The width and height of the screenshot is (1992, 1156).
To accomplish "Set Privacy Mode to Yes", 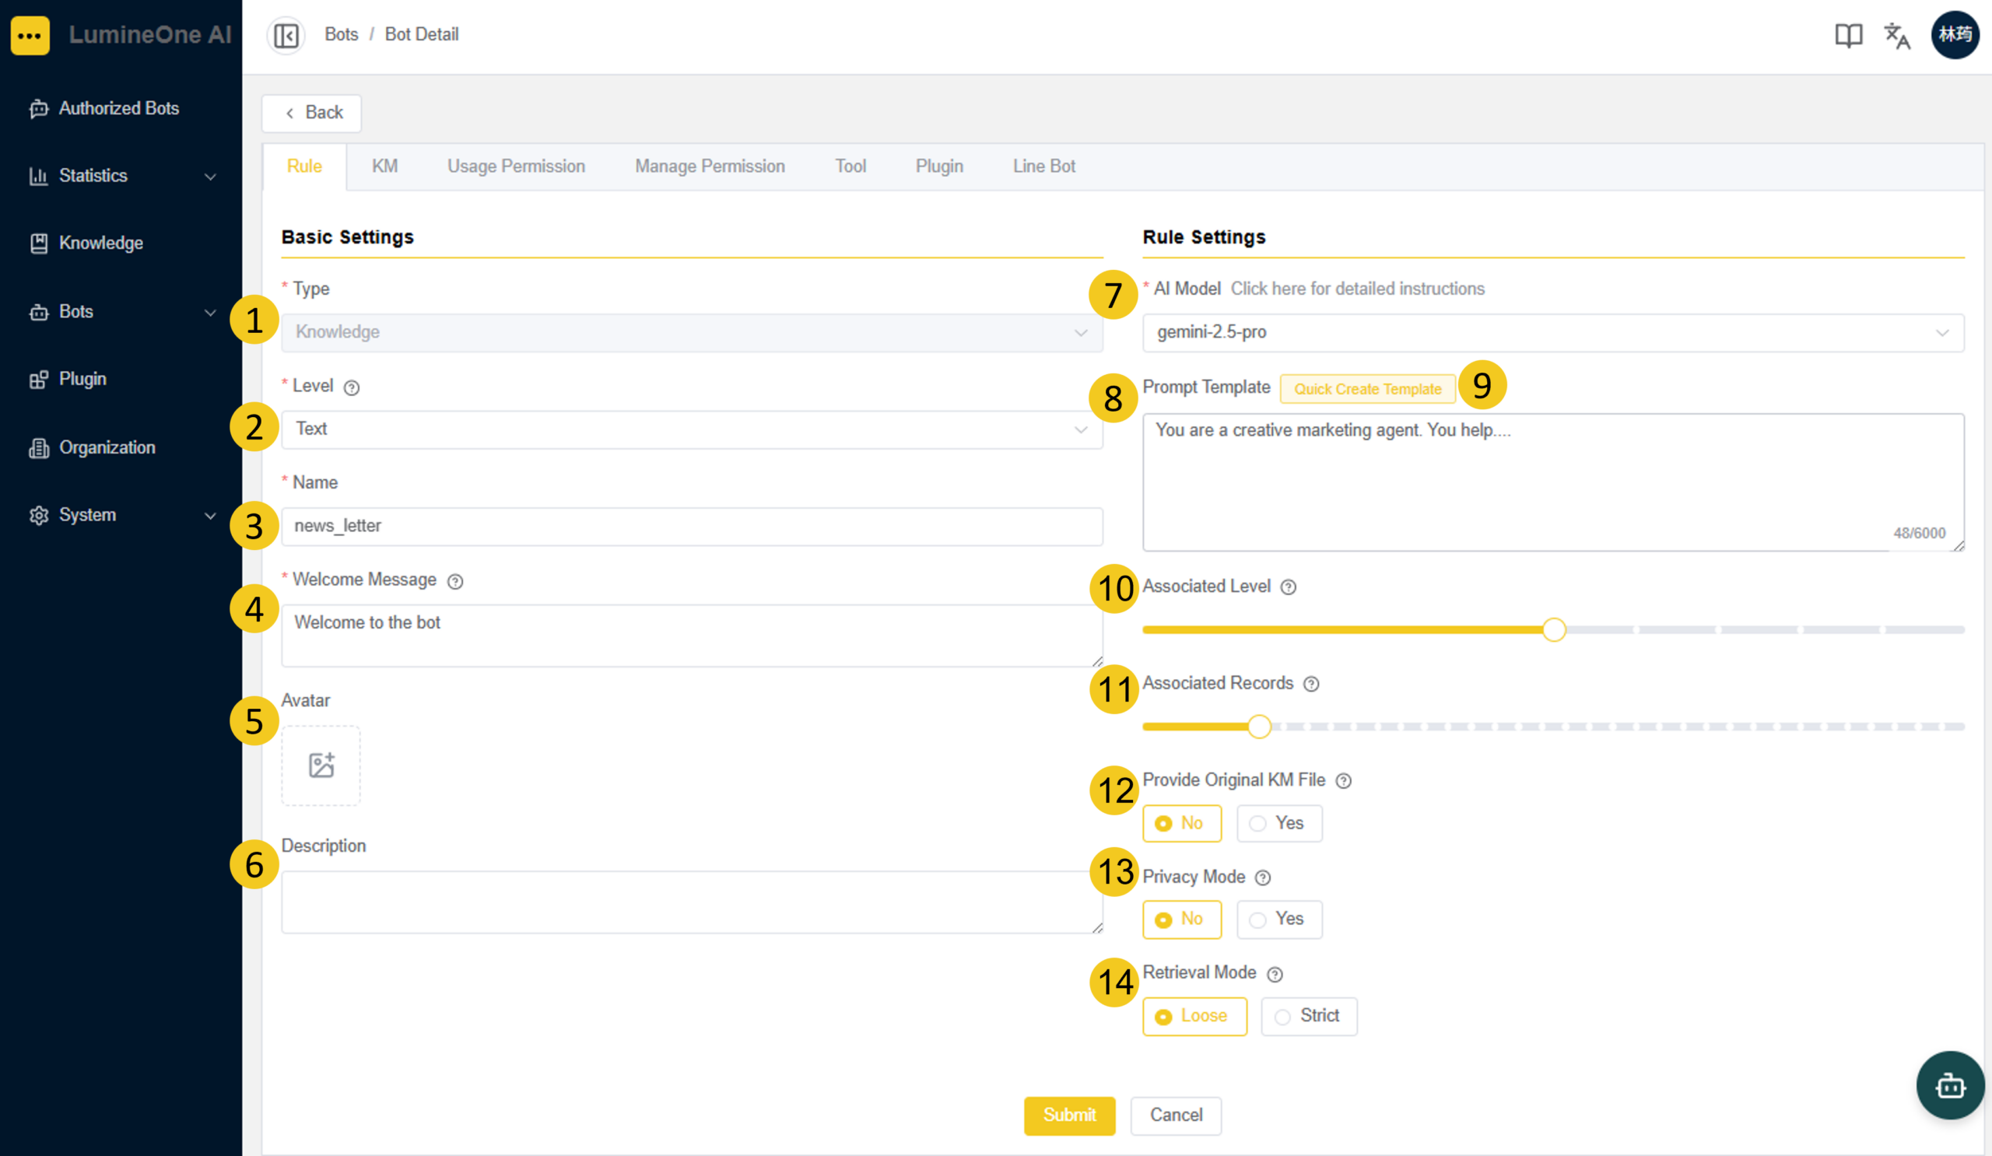I will [1279, 919].
